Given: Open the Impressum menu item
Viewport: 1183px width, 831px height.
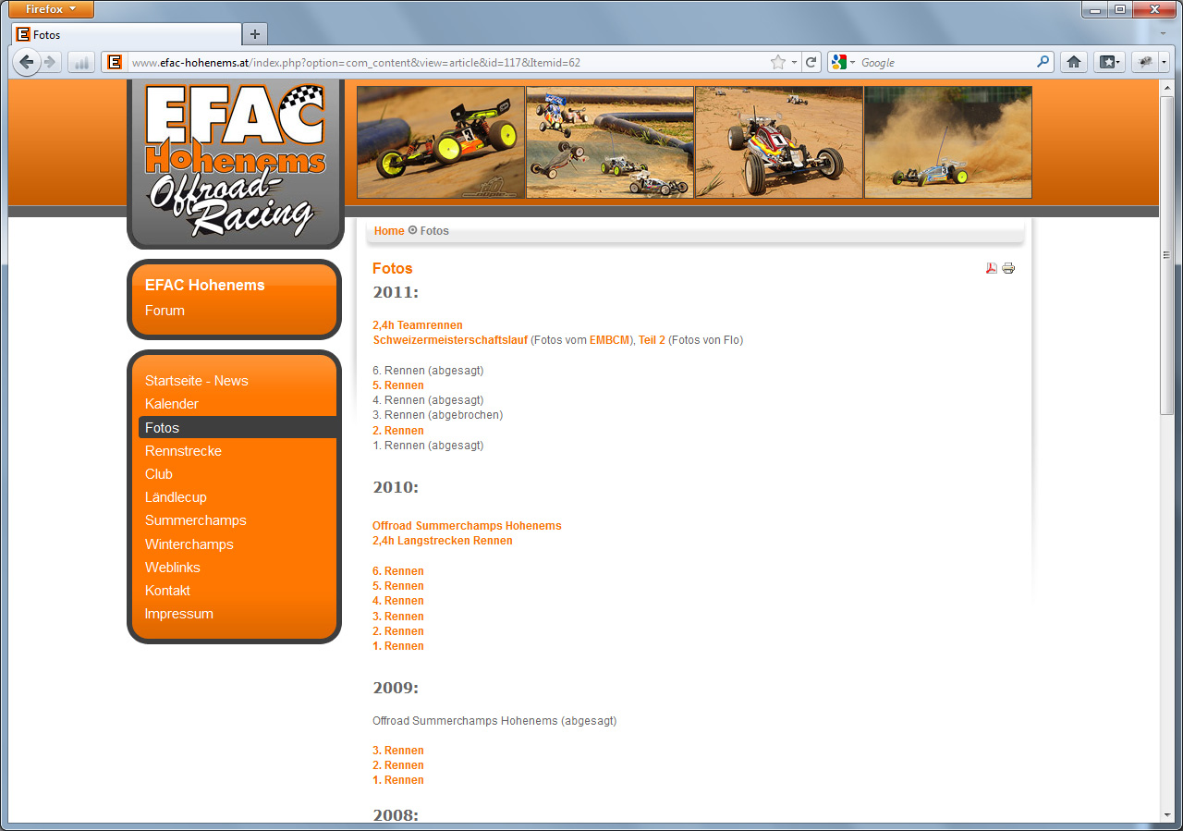Looking at the screenshot, I should [179, 614].
